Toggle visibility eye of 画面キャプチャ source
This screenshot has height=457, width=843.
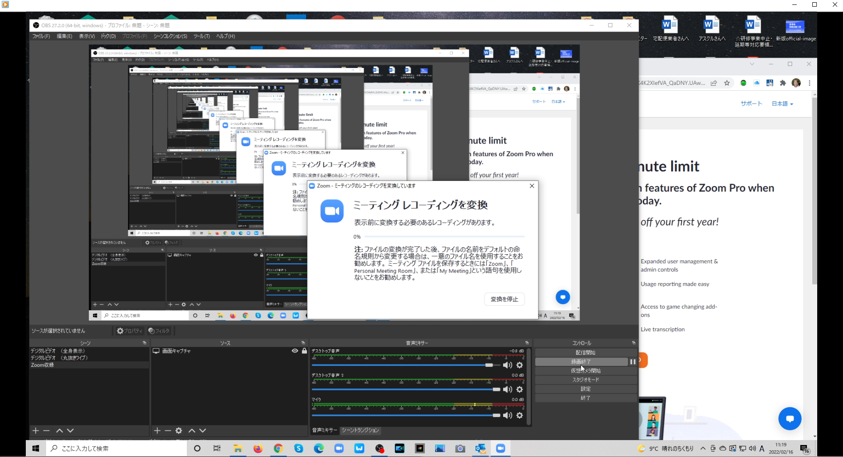(x=295, y=351)
